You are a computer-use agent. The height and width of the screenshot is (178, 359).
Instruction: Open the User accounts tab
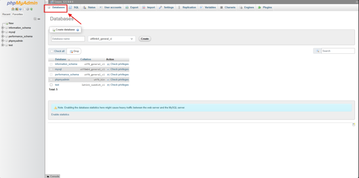pos(110,7)
